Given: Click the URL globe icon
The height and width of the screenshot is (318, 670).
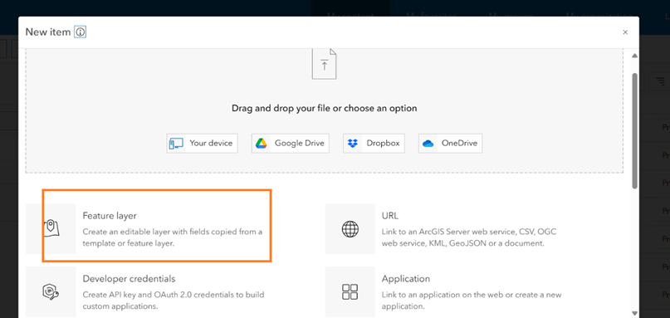Looking at the screenshot, I should point(350,229).
